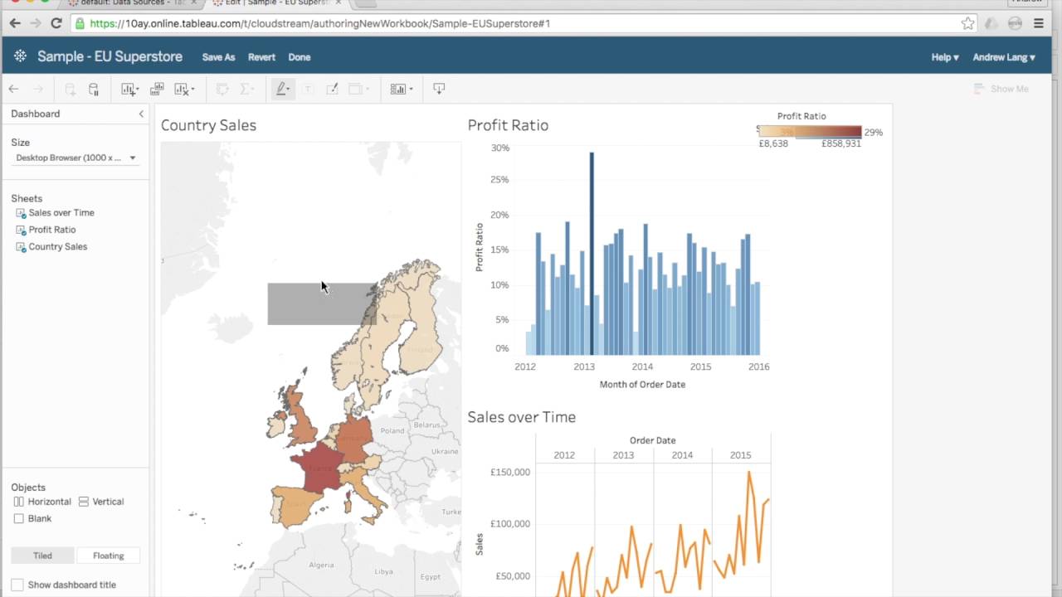Screen dimensions: 1062x597
Task: Open the Chrome hamburger menu
Action: click(x=1039, y=23)
